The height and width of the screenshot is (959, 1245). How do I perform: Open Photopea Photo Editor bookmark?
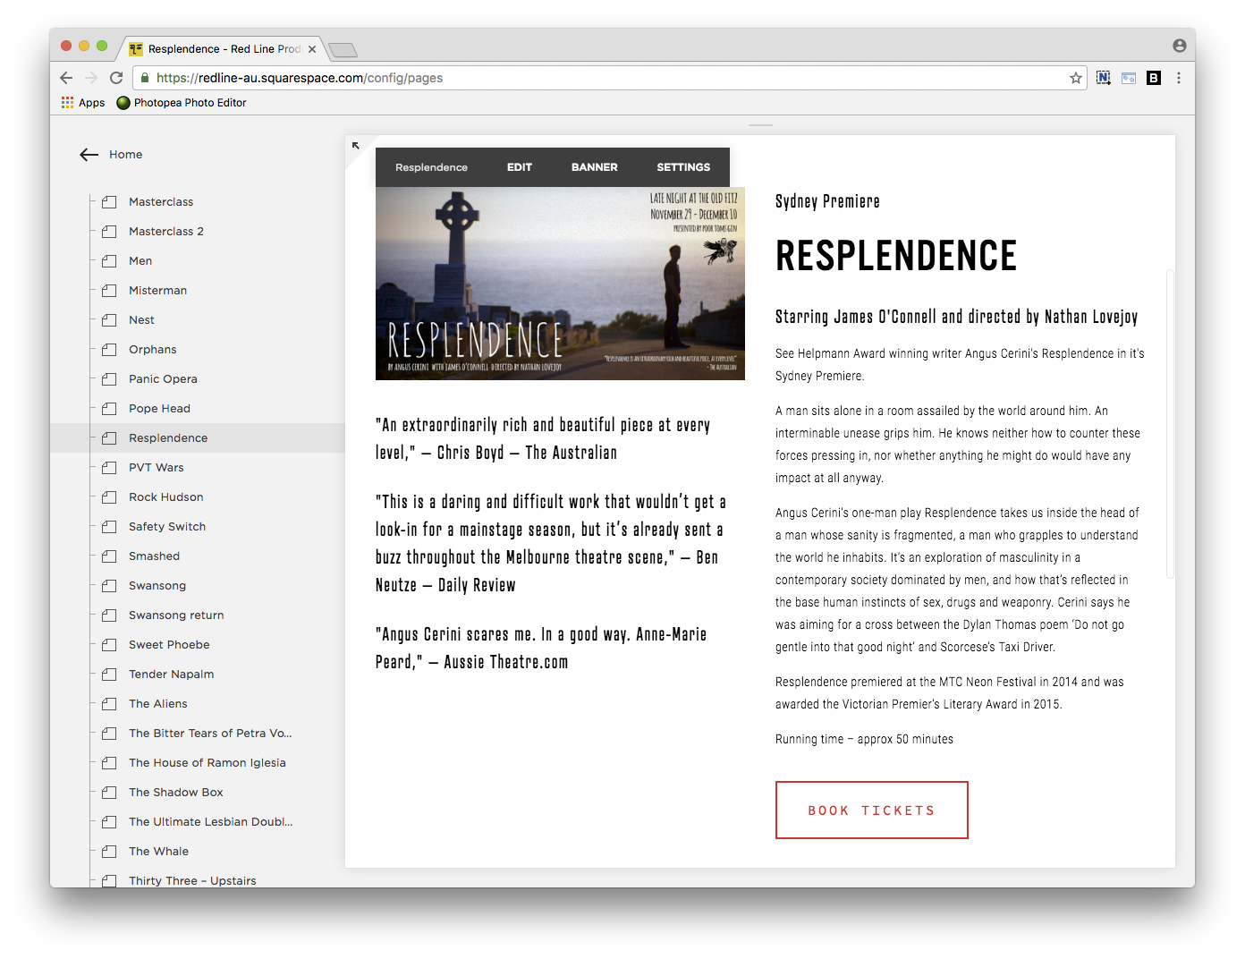tap(182, 103)
